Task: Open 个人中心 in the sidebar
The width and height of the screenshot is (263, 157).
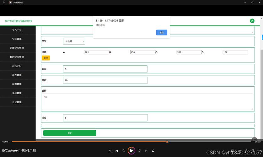Action: (17, 30)
